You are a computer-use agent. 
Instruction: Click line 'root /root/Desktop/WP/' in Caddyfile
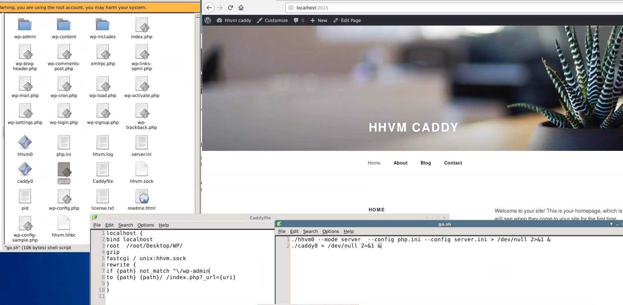coord(145,246)
